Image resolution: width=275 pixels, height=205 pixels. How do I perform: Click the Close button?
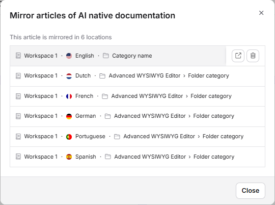coord(250,191)
